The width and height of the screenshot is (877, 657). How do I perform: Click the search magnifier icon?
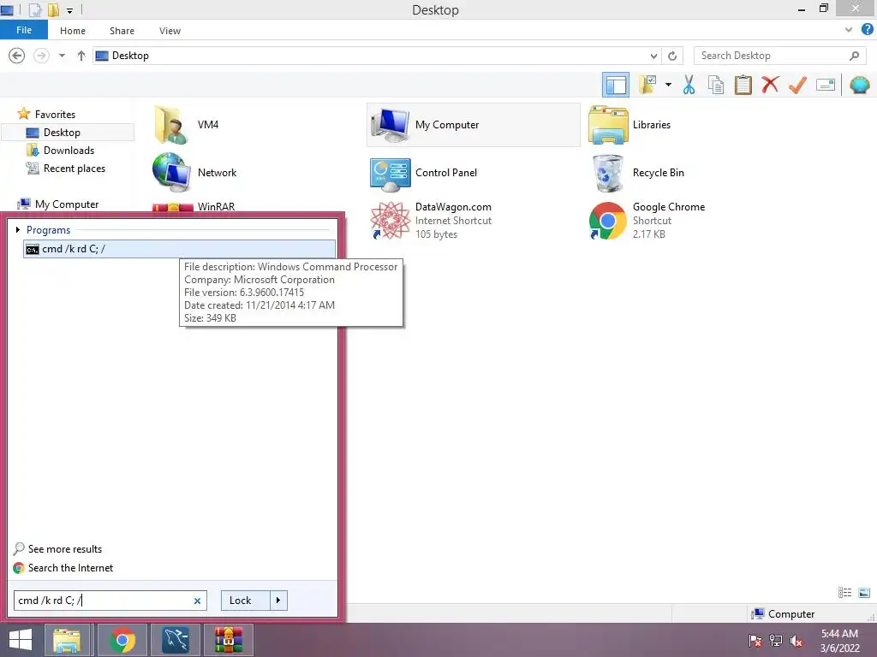click(x=854, y=56)
